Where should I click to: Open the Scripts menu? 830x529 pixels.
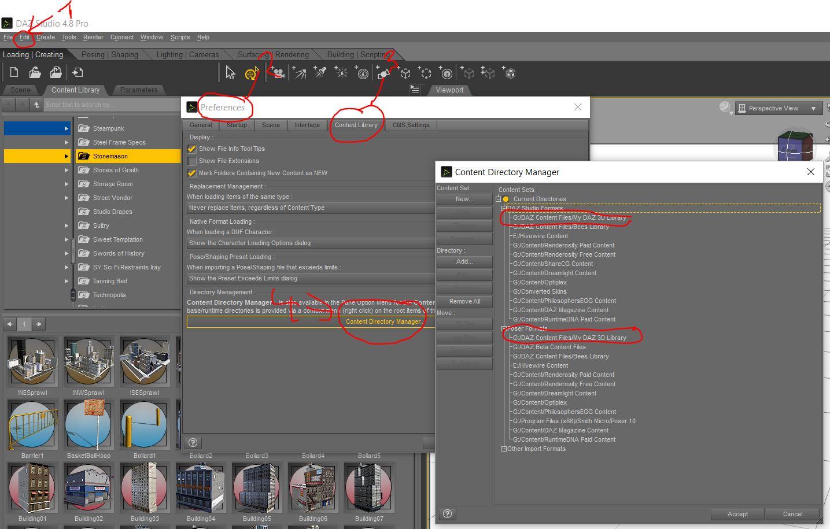click(180, 38)
